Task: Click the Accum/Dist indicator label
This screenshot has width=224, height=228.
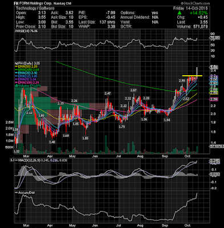Action: tap(26, 193)
